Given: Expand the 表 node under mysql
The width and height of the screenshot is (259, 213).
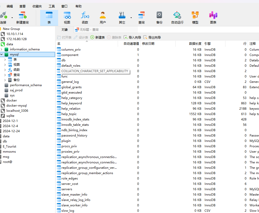Looking at the screenshot, I should point(5,60).
